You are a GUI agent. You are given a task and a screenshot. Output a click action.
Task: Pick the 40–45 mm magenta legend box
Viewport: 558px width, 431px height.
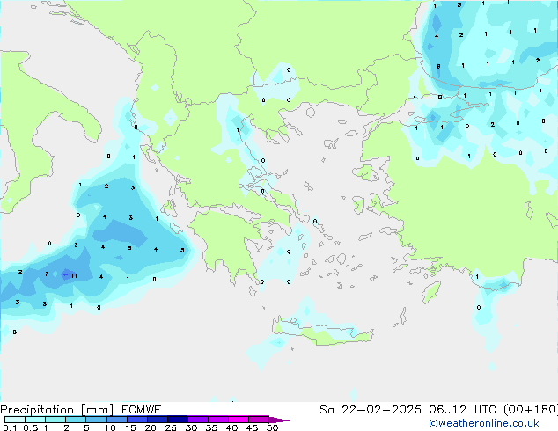click(x=239, y=420)
